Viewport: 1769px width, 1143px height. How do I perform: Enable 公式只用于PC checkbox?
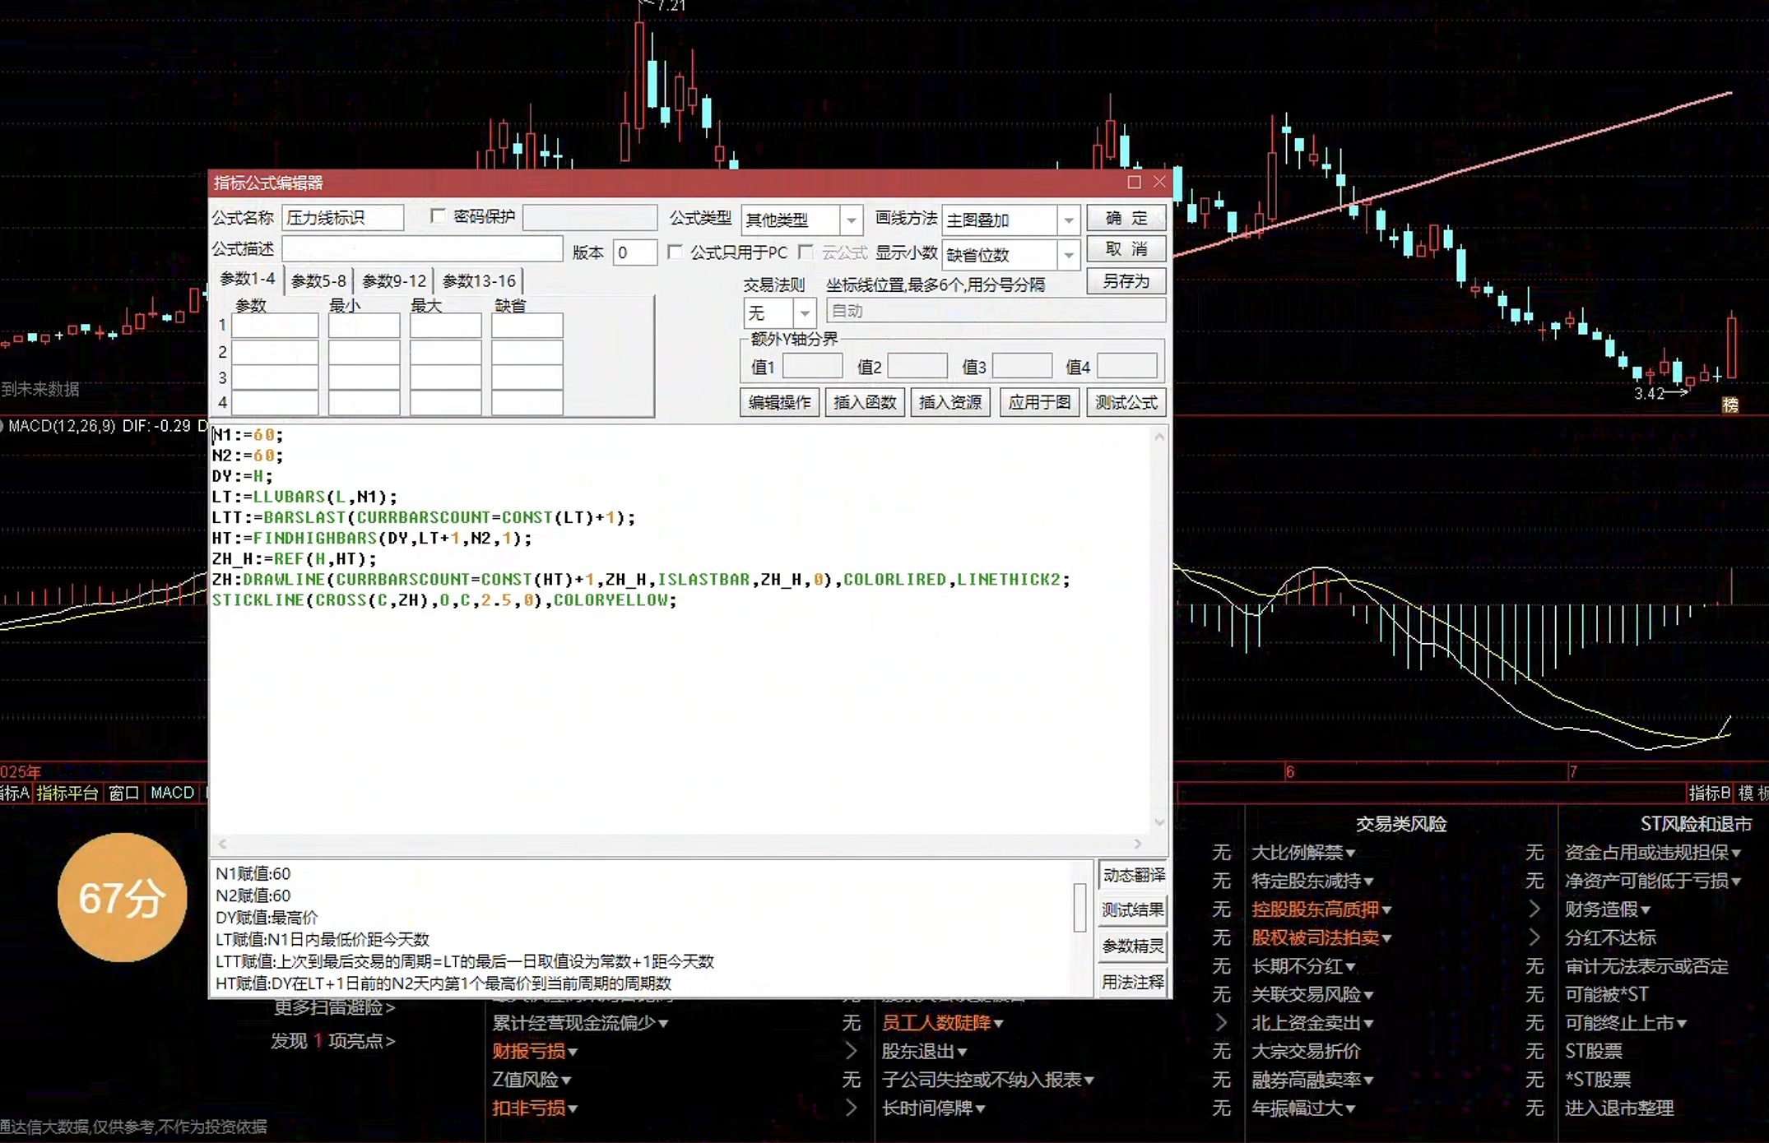point(676,252)
